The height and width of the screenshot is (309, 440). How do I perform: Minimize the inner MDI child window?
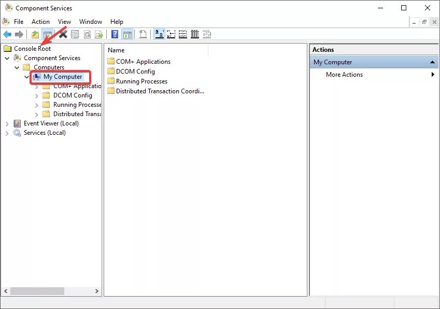[x=414, y=22]
